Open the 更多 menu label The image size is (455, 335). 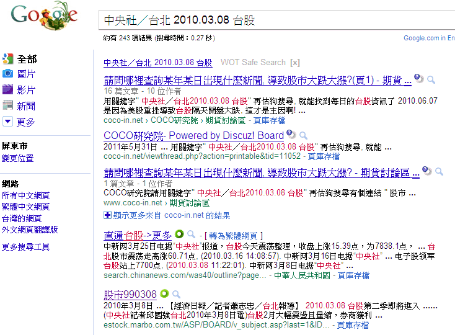click(26, 122)
